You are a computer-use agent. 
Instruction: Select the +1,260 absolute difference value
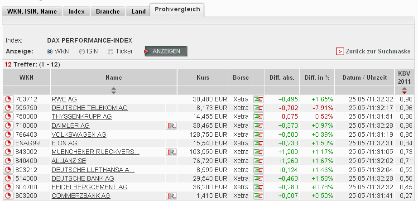point(288,161)
